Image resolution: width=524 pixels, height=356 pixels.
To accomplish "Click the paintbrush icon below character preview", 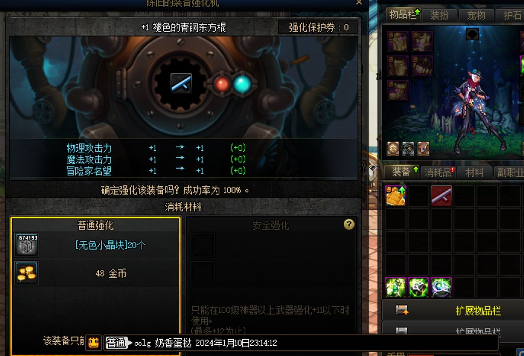I will pos(423,149).
